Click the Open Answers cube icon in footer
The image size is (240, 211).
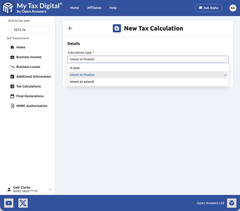click(x=231, y=203)
